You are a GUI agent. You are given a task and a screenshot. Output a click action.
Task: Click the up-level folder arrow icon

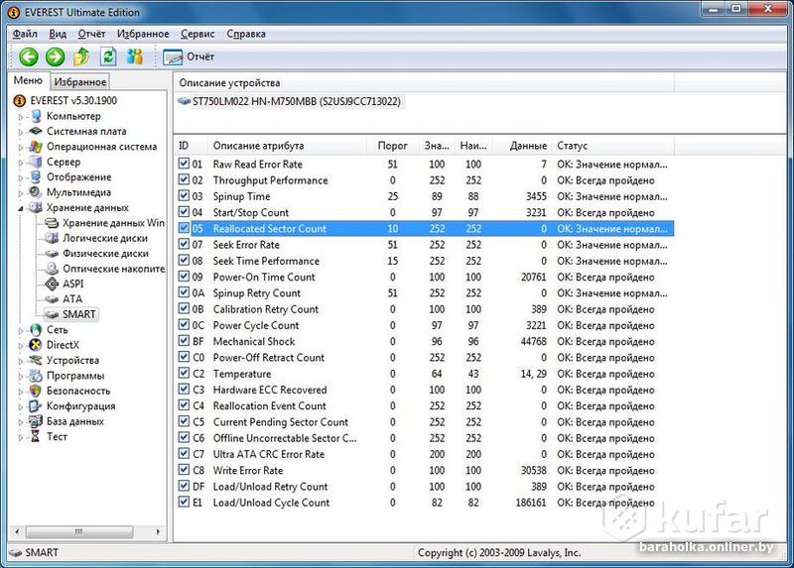81,57
